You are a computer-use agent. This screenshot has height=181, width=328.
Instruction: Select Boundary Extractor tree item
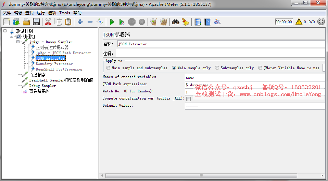[x=54, y=64]
